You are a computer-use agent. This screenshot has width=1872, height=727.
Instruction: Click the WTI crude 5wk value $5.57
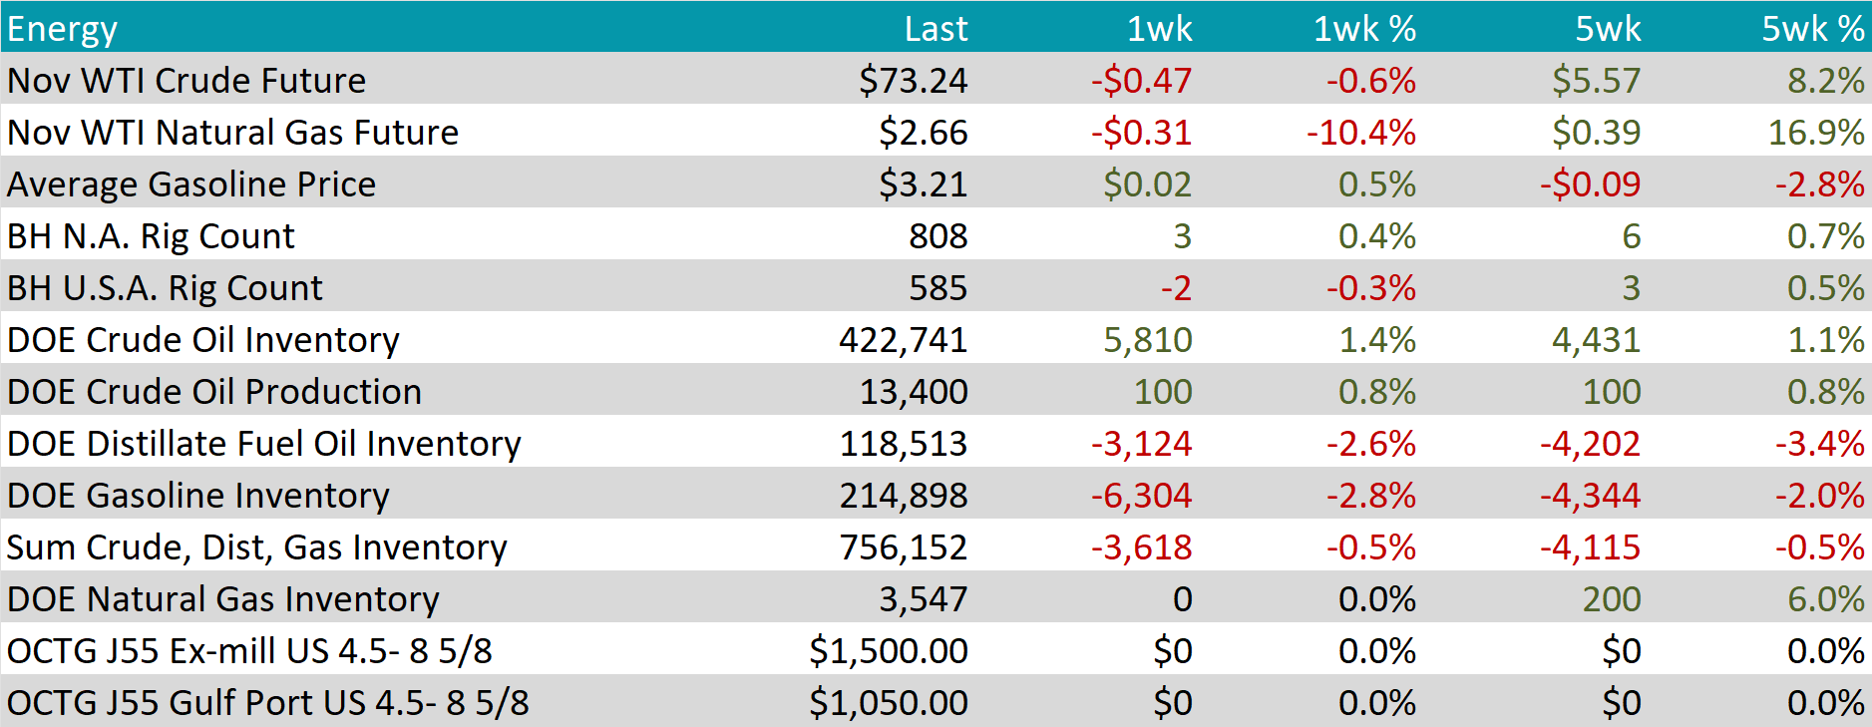tap(1596, 81)
